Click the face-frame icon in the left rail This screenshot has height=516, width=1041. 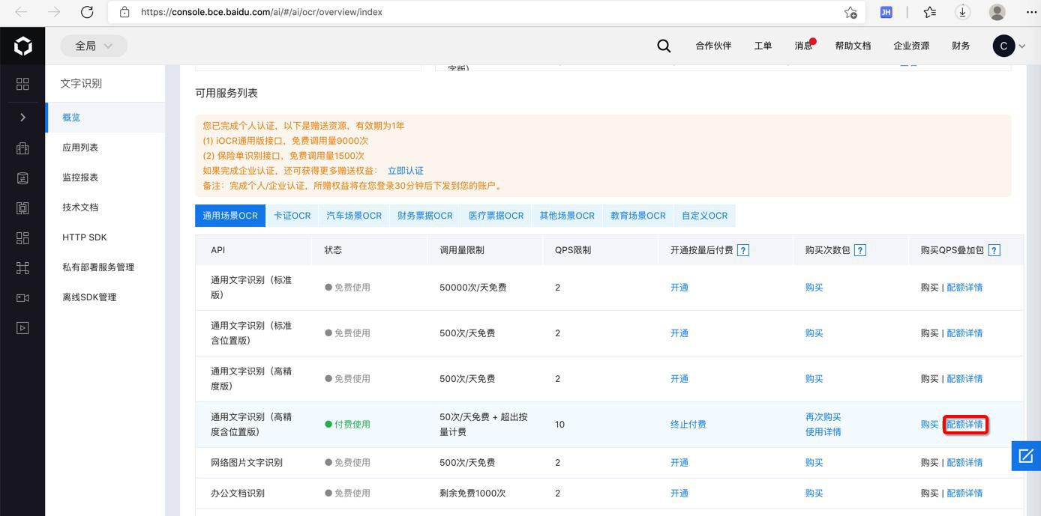click(22, 267)
